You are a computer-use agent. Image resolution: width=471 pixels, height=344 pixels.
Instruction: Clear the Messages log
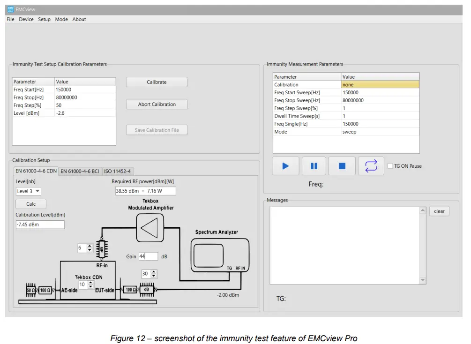(x=439, y=211)
